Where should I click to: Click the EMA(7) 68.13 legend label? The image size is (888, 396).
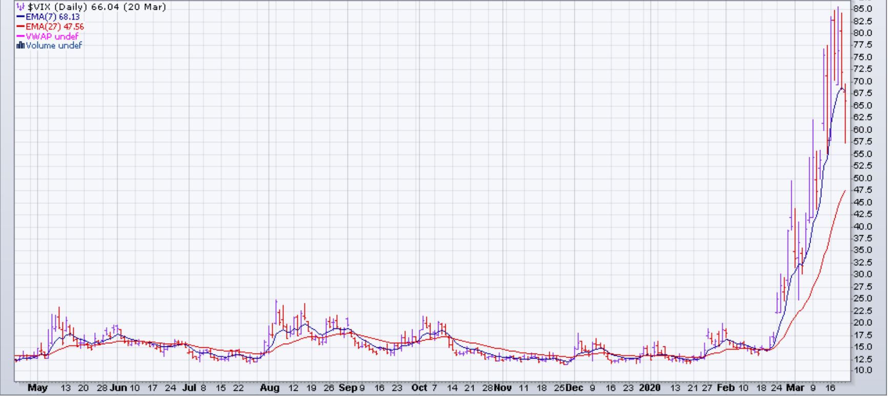[x=53, y=17]
